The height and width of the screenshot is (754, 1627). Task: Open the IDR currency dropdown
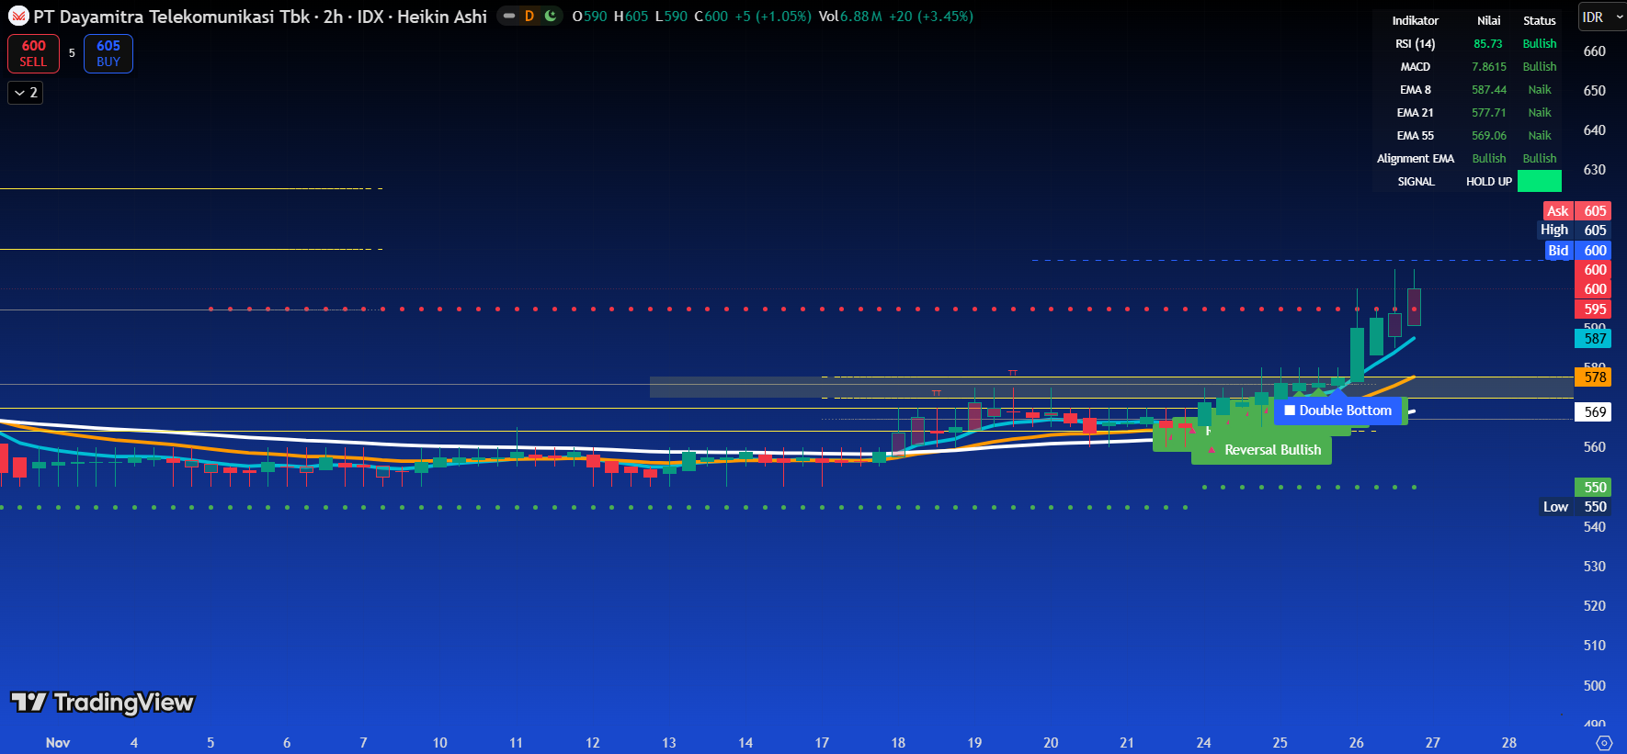point(1601,17)
